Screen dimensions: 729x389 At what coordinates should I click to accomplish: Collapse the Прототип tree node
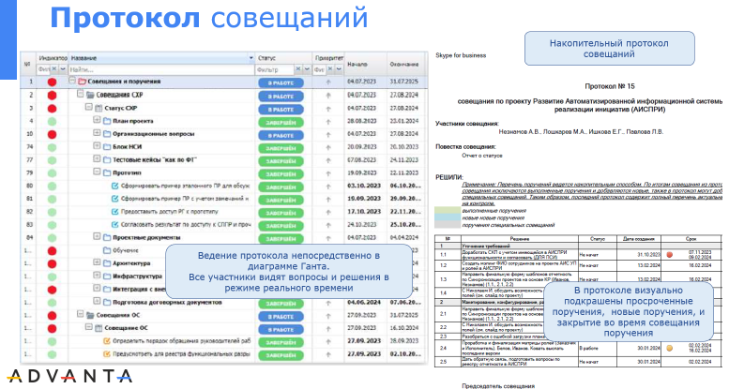coord(97,174)
